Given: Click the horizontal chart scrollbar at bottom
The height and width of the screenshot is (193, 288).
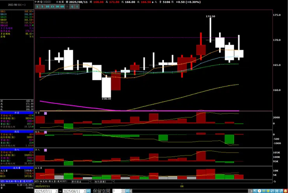Looking at the screenshot, I should 190,191.
